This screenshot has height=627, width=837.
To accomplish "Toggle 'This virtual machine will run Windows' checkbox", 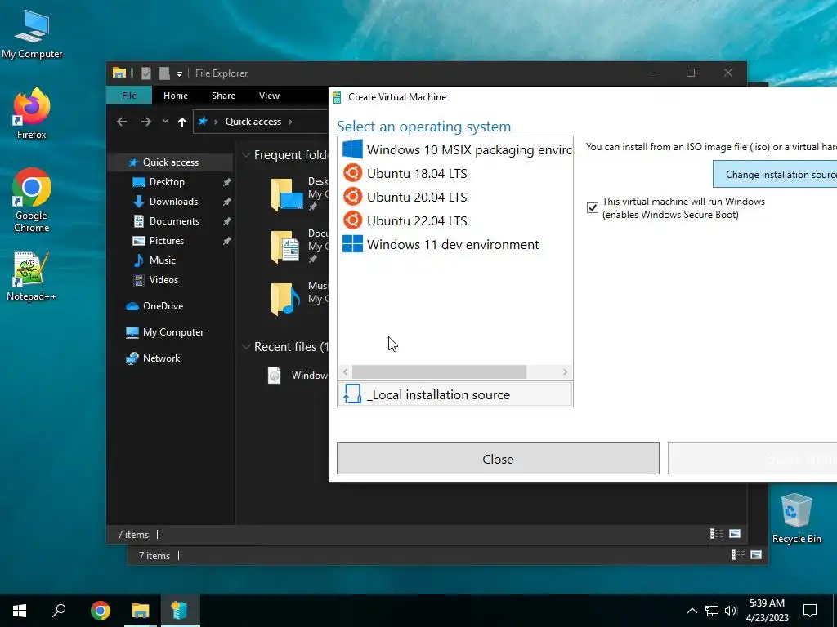I will (593, 208).
